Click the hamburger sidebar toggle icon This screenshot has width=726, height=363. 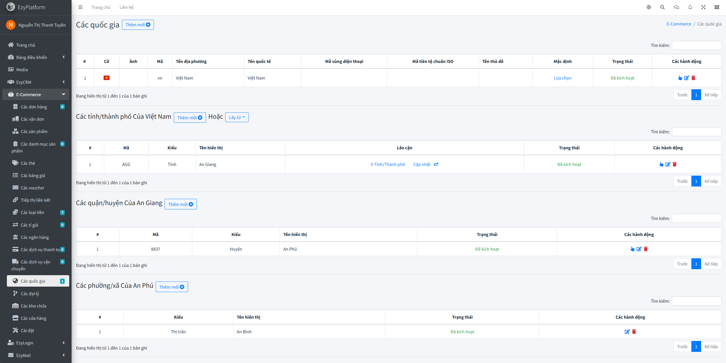[x=80, y=7]
